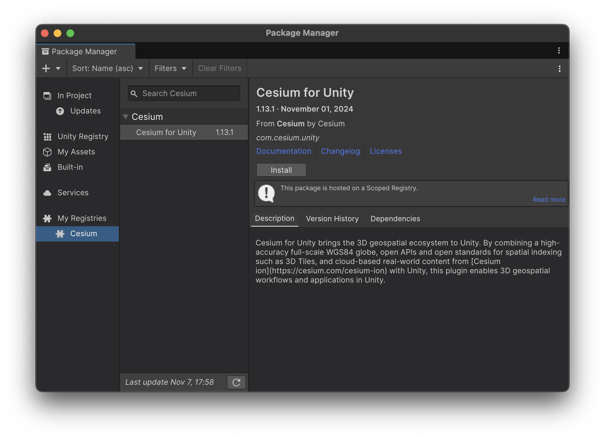The height and width of the screenshot is (439, 605).
Task: Click Clear Filters button
Action: tap(220, 68)
